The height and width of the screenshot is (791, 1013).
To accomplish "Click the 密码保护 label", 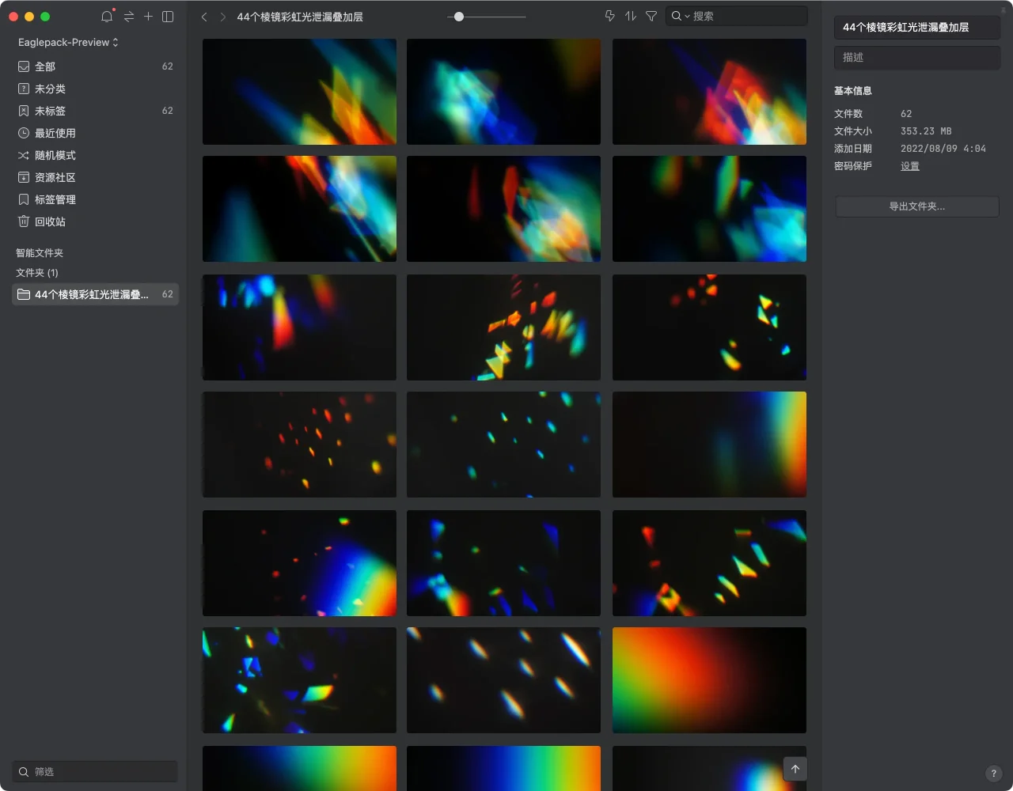I will [853, 166].
